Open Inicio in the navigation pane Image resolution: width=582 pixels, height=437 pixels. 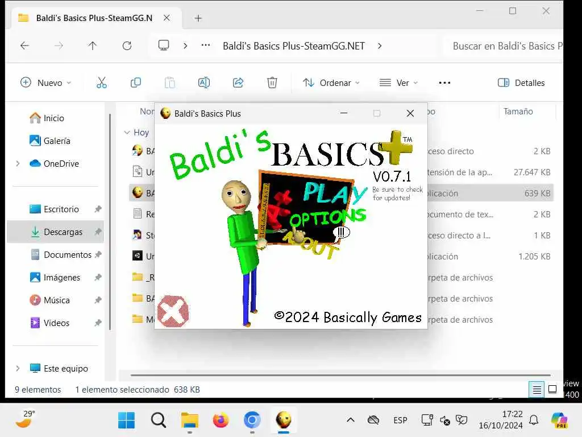tap(54, 118)
